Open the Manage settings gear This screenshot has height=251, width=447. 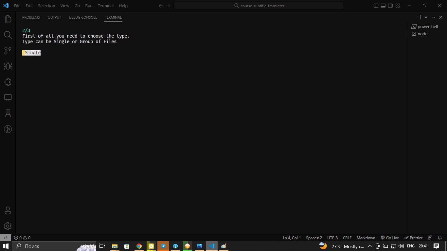point(8,226)
